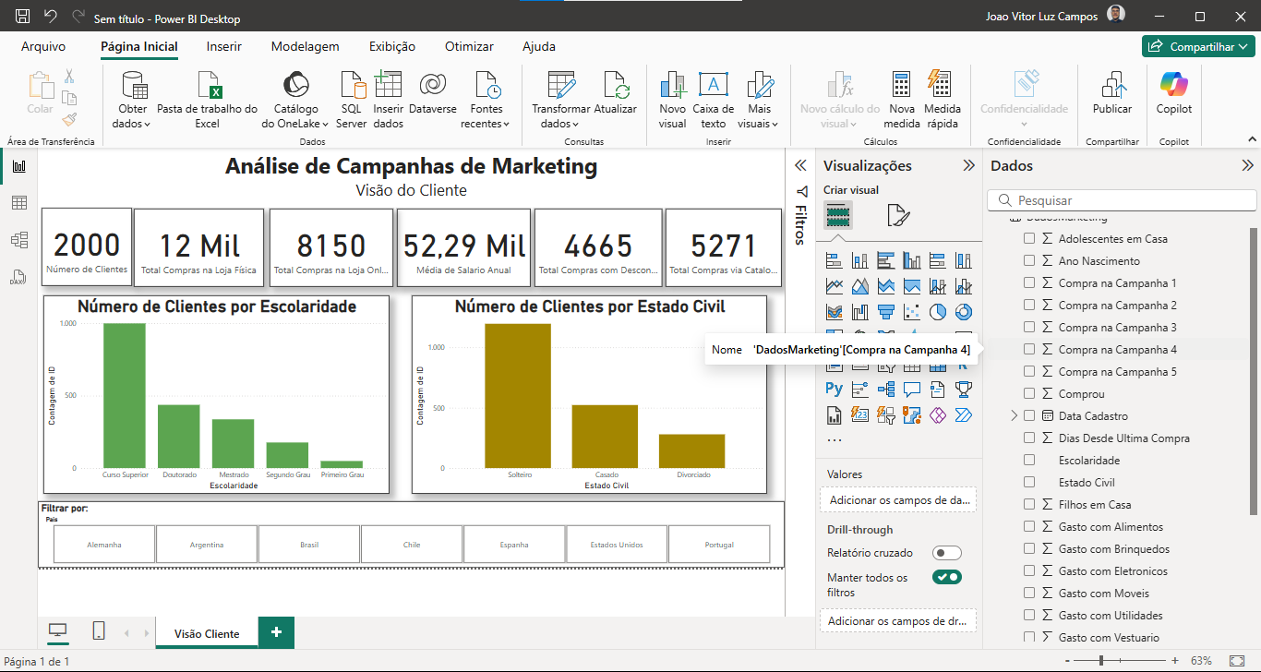Viewport: 1261px width, 672px height.
Task: Check the Estado Civil field
Action: pos(1029,483)
